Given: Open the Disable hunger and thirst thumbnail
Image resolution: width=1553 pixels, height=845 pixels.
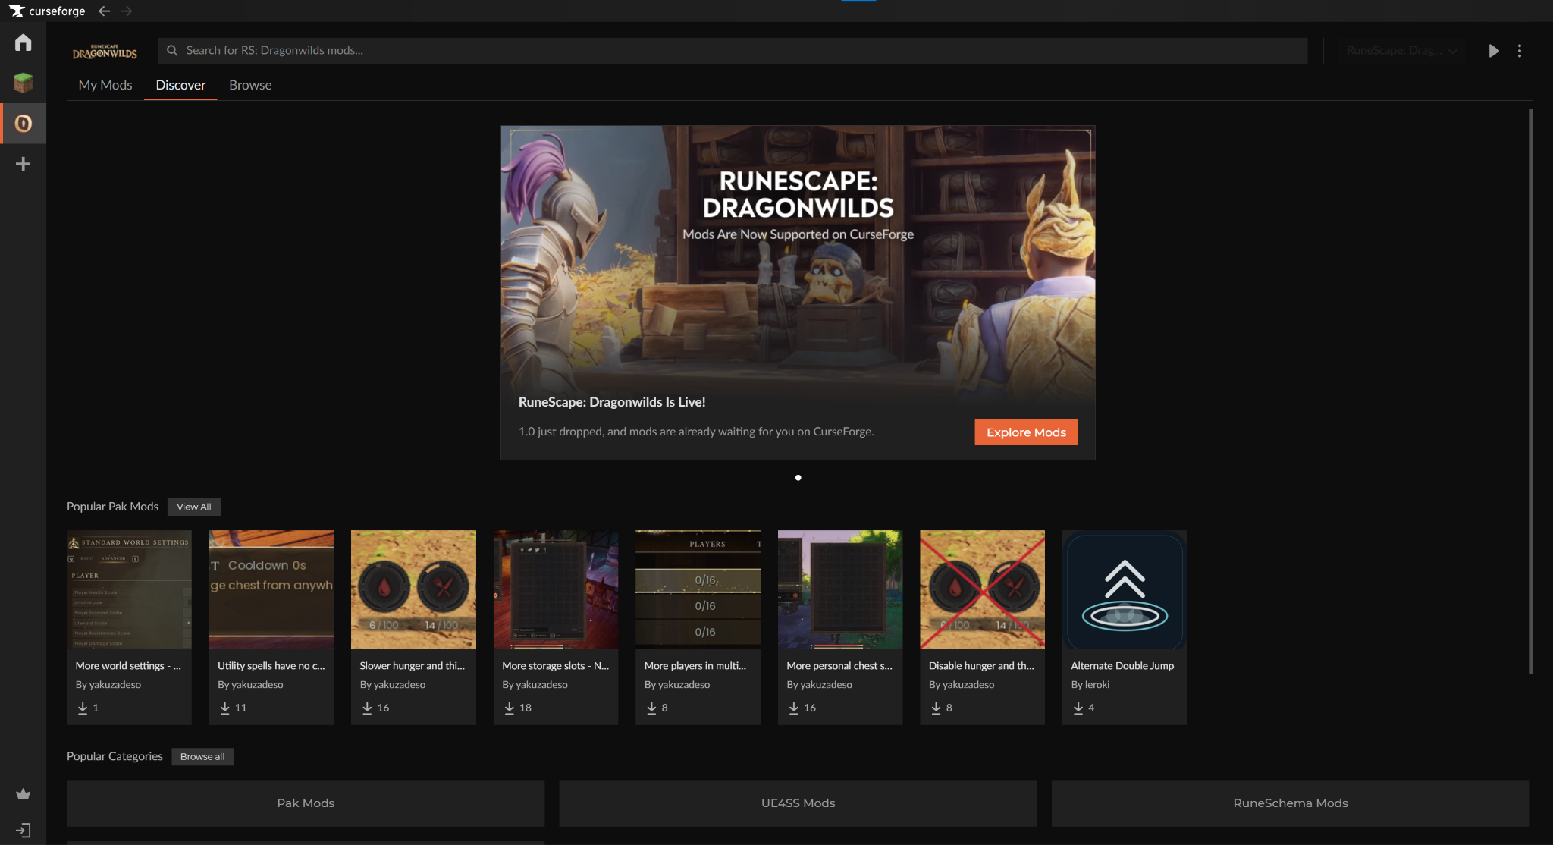Looking at the screenshot, I should (982, 589).
